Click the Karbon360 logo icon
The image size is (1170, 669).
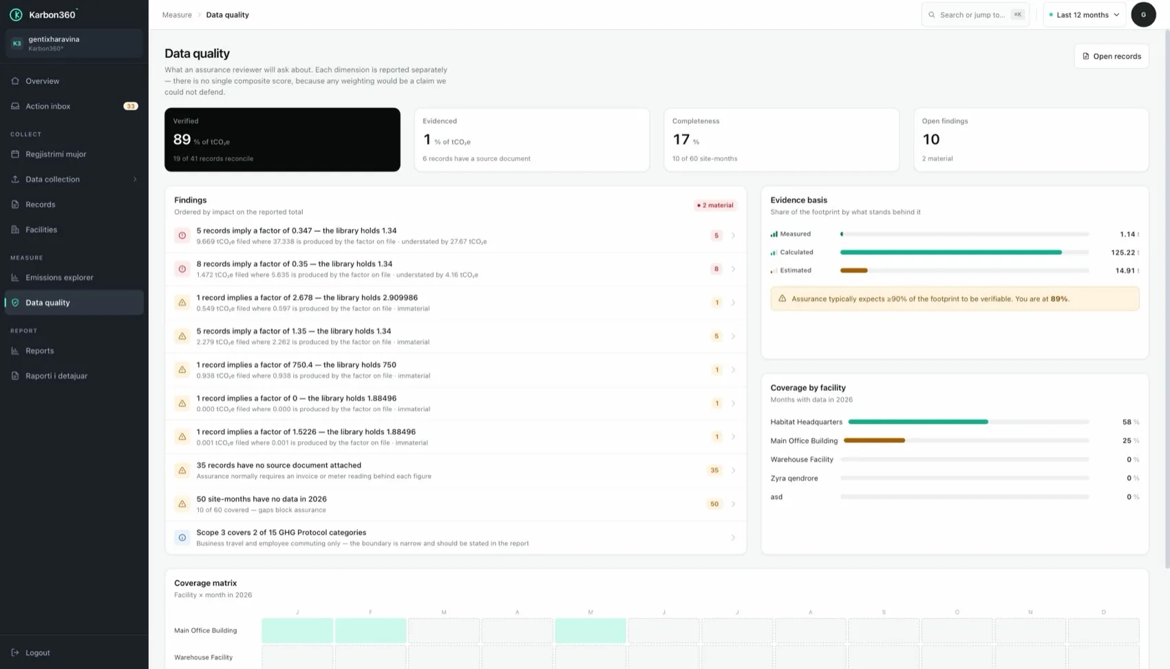click(x=16, y=14)
